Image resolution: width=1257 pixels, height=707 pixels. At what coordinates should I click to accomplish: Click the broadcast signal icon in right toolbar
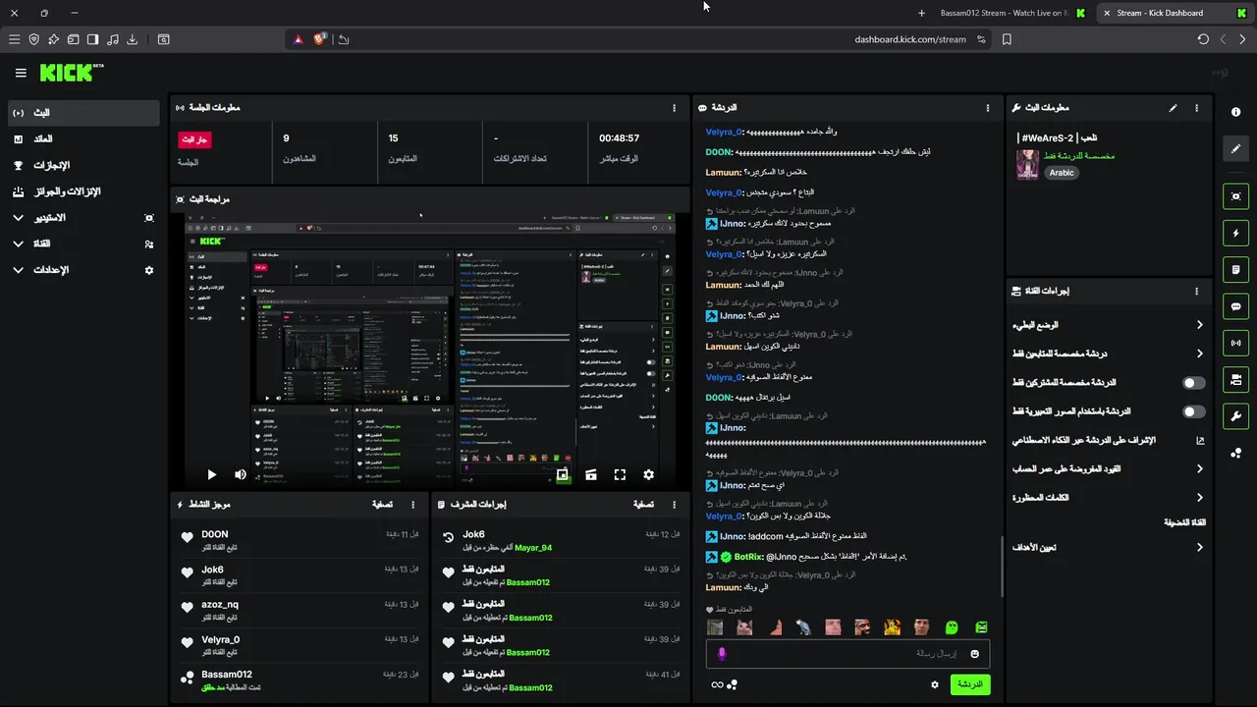click(x=1236, y=343)
